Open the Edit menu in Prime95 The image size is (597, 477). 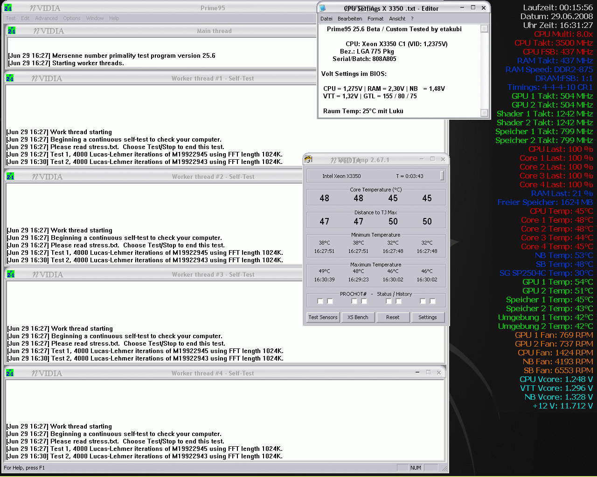click(25, 18)
